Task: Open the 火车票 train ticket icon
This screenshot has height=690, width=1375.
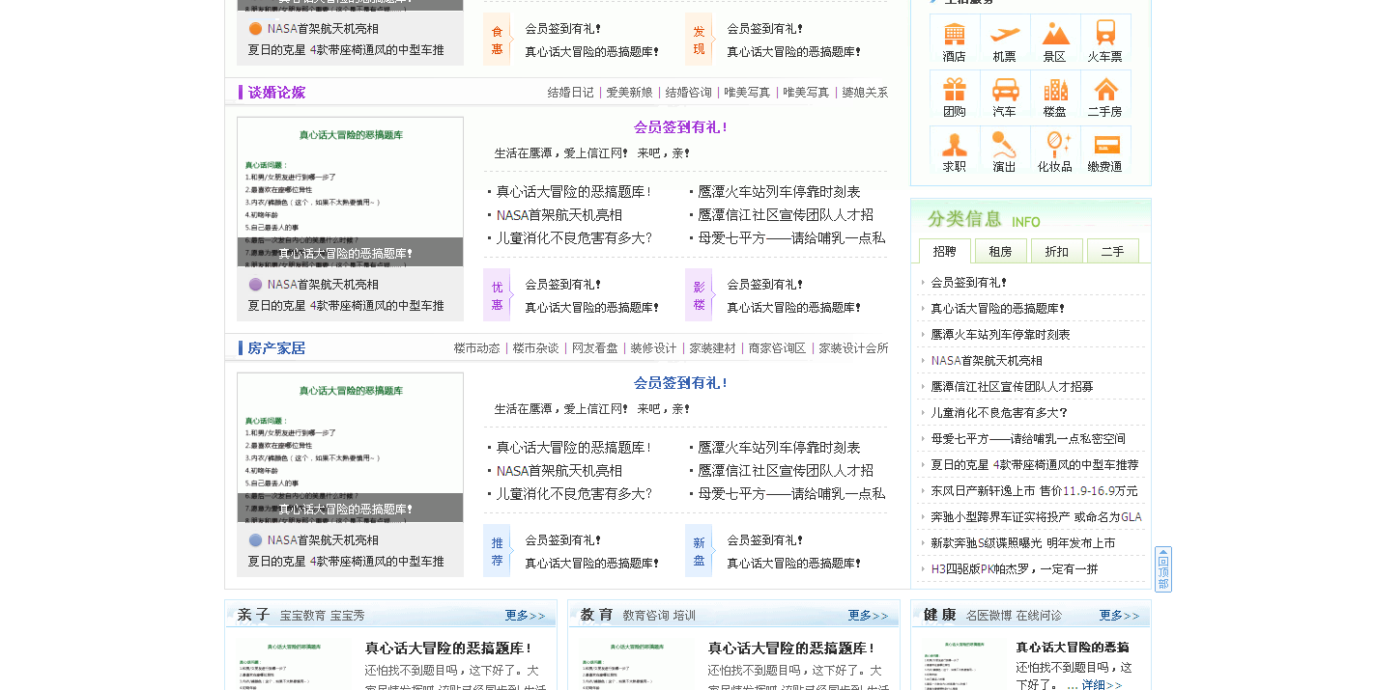Action: 1104,40
